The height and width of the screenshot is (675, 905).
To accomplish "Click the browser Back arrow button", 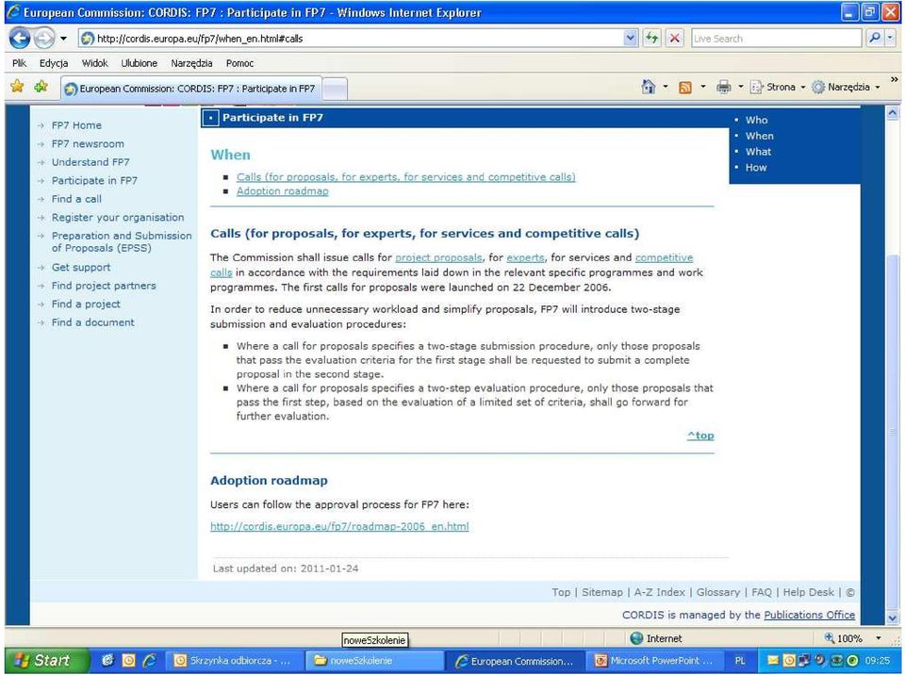I will pyautogui.click(x=20, y=39).
